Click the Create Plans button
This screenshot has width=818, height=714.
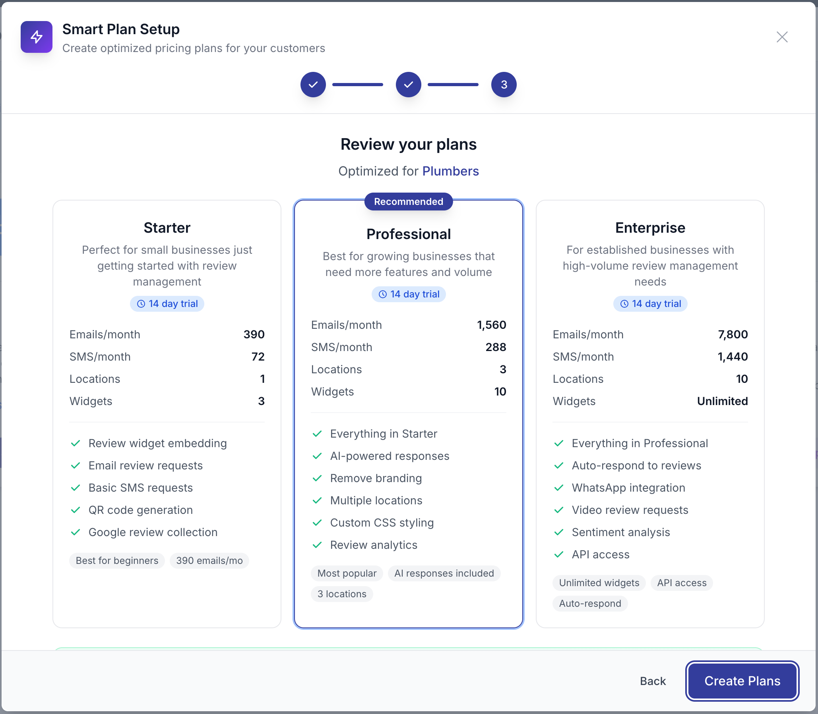(742, 681)
